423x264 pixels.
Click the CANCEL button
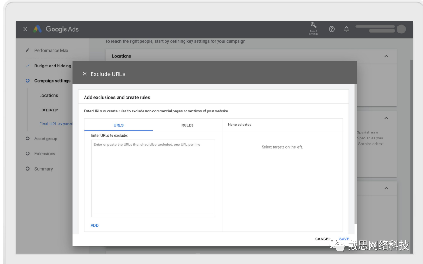pyautogui.click(x=323, y=239)
